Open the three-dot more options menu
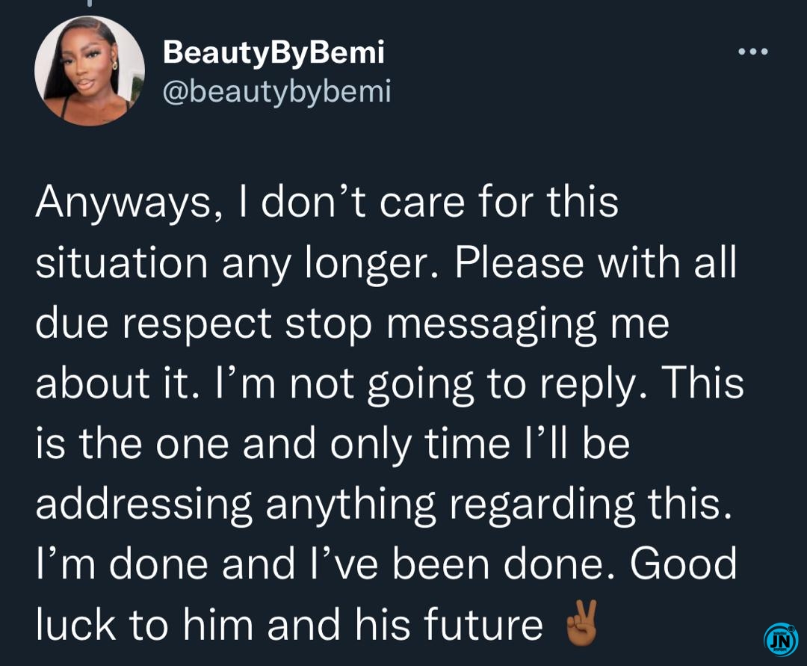 pos(753,52)
